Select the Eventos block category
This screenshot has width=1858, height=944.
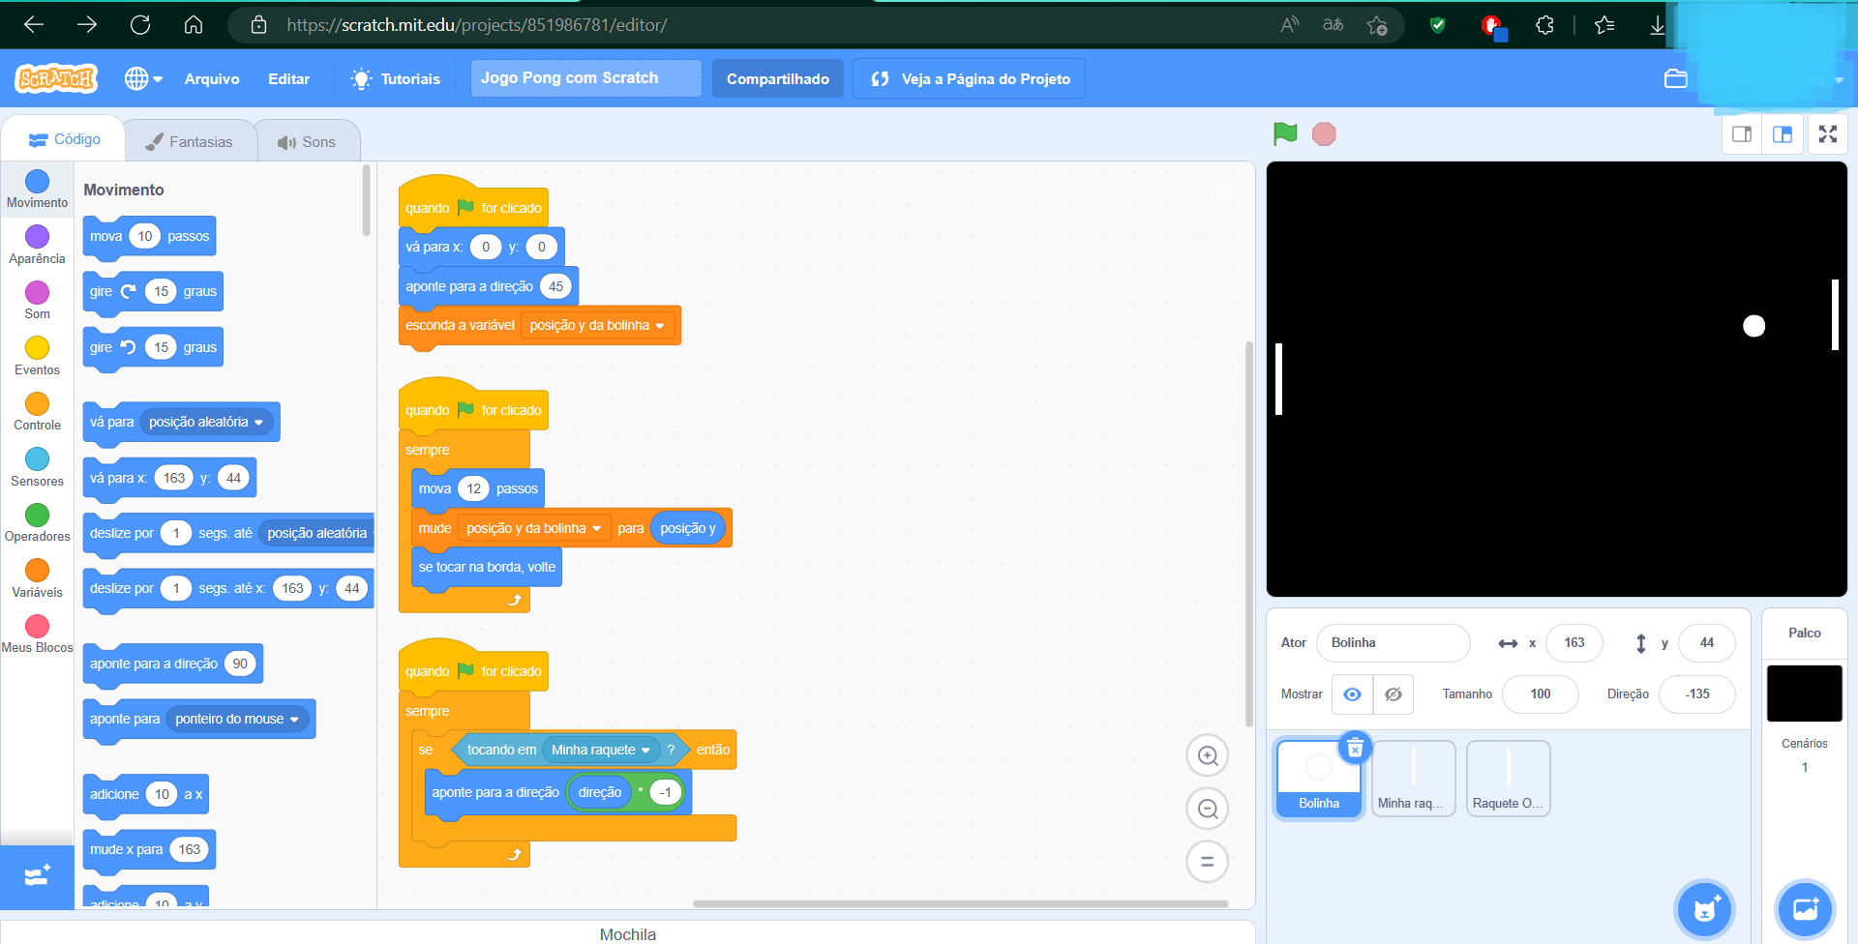pyautogui.click(x=37, y=357)
